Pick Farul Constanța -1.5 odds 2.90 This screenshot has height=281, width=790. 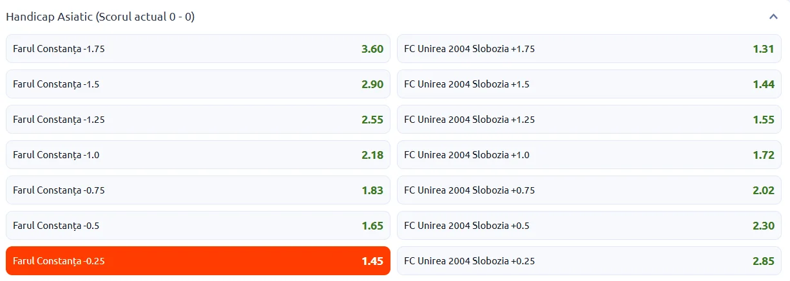(x=198, y=84)
